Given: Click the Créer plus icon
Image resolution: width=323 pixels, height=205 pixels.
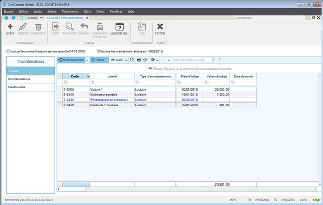Looking at the screenshot, I should pyautogui.click(x=10, y=26).
